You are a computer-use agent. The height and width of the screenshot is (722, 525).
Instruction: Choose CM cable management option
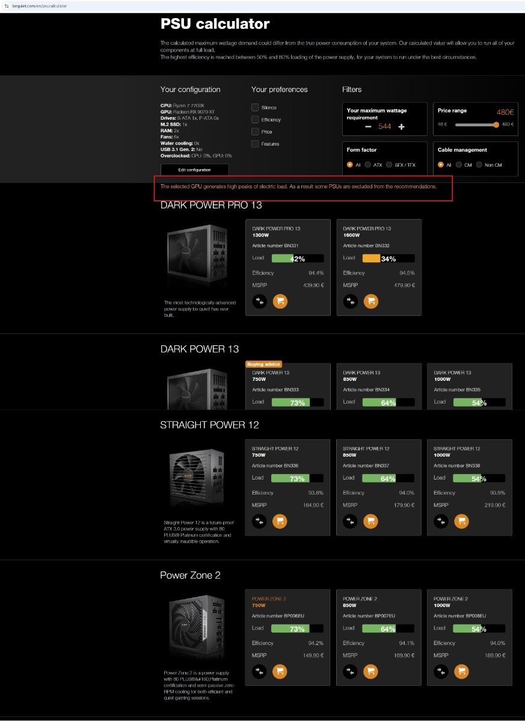pos(460,164)
